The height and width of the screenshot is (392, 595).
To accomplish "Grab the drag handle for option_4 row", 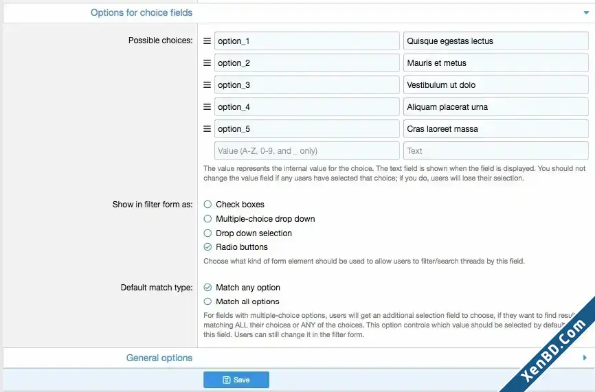I will click(x=207, y=107).
